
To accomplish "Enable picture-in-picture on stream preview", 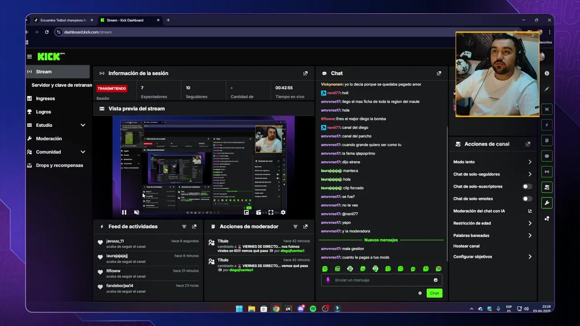I will tap(246, 212).
